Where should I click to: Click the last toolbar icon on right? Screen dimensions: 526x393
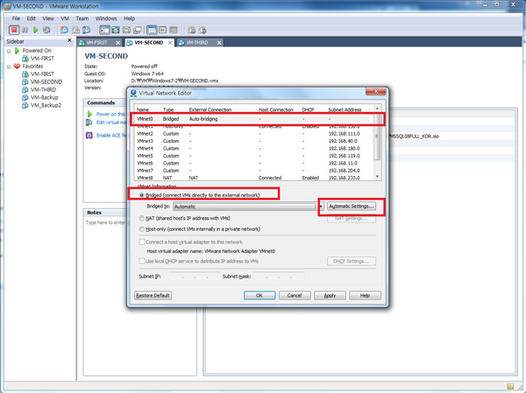[203, 30]
